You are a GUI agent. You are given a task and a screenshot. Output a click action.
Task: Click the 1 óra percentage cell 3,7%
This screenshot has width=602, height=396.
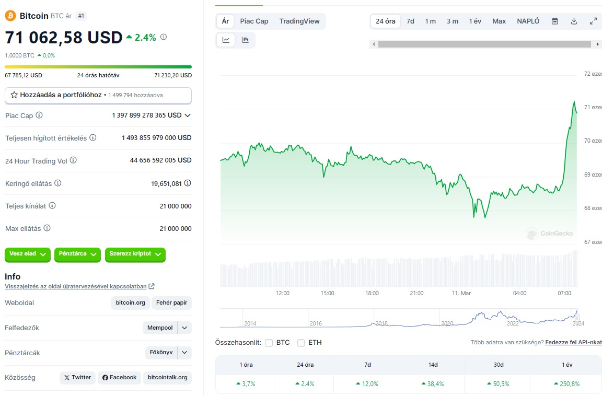pyautogui.click(x=246, y=383)
